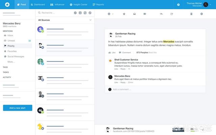Click the calendar square icon beside search
Image resolution: width=216 pixels, height=135 pixels.
point(85,13)
